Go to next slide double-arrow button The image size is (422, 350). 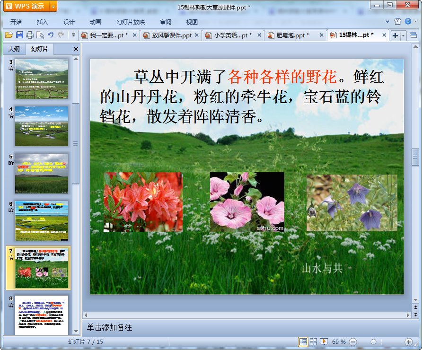(x=415, y=314)
